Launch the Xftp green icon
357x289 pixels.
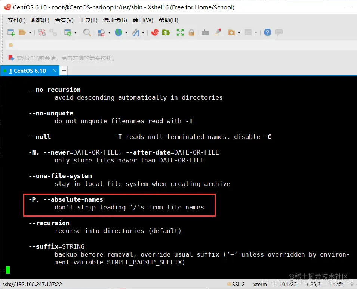point(166,32)
